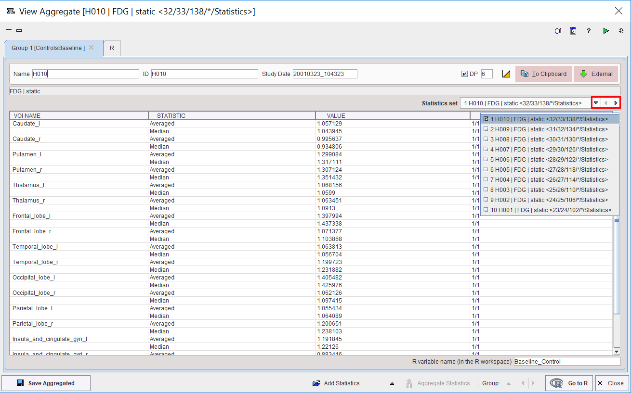Check the 7 H004 statistics set entry
The height and width of the screenshot is (393, 631).
[550, 179]
